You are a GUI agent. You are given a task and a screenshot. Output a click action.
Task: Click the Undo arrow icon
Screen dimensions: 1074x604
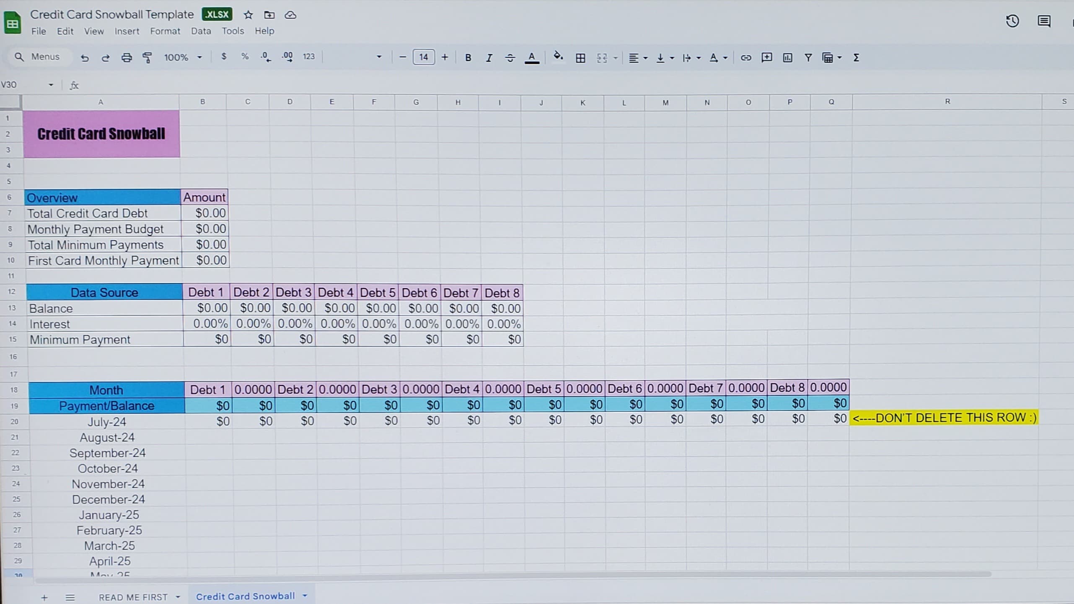click(x=85, y=58)
